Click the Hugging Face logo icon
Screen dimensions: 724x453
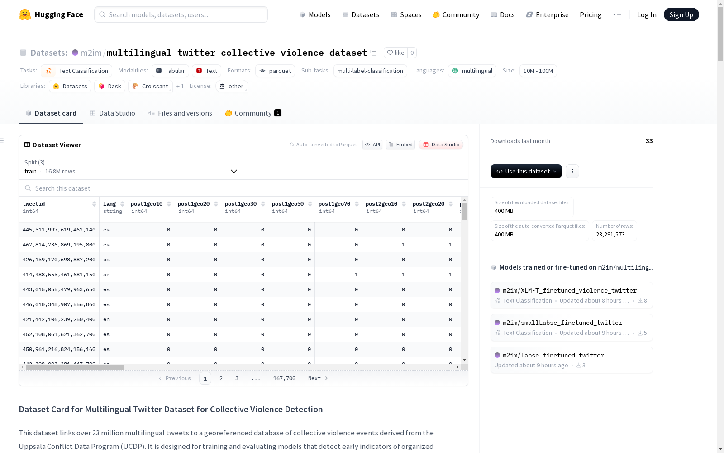[x=25, y=14]
